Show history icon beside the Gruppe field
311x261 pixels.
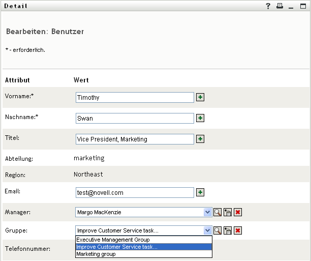click(228, 230)
